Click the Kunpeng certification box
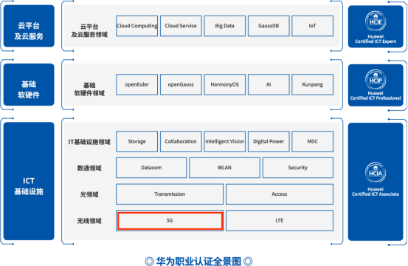Image resolution: width=408 pixels, height=266 pixels. tap(313, 85)
